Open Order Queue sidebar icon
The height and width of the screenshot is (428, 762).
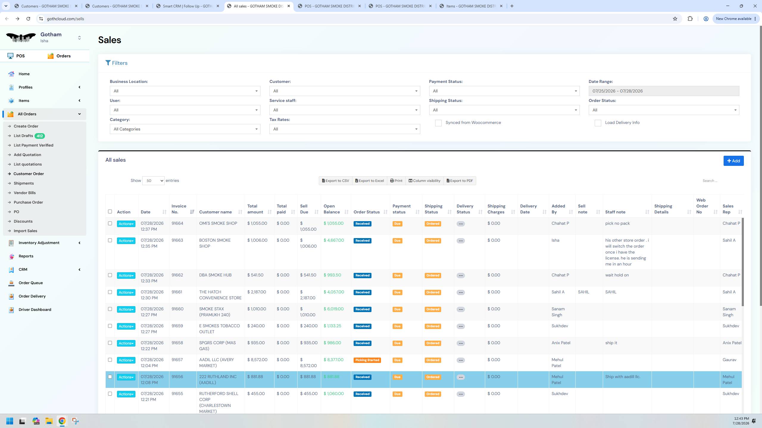coord(11,283)
